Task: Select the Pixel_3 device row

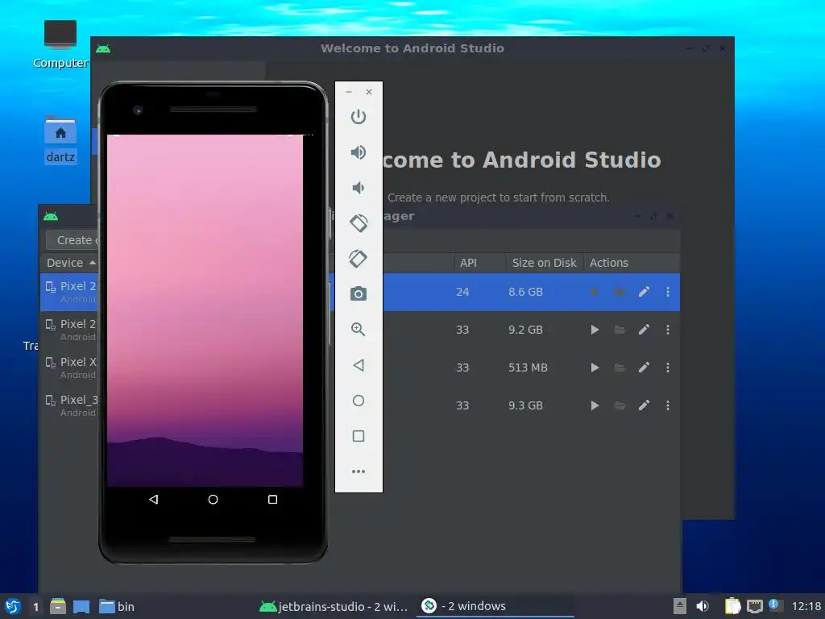Action: point(360,406)
